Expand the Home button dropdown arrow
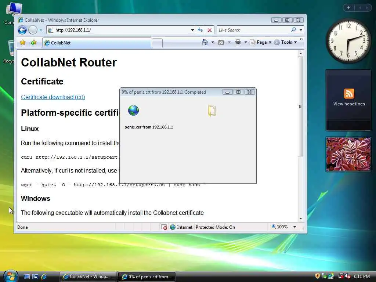Screen dimensions: 376x282 [x=213, y=43]
